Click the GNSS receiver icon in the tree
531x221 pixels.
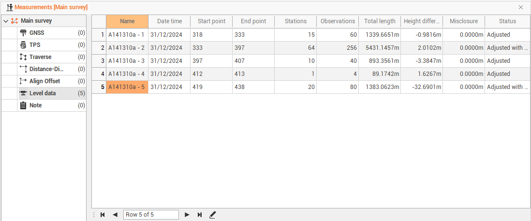(23, 33)
